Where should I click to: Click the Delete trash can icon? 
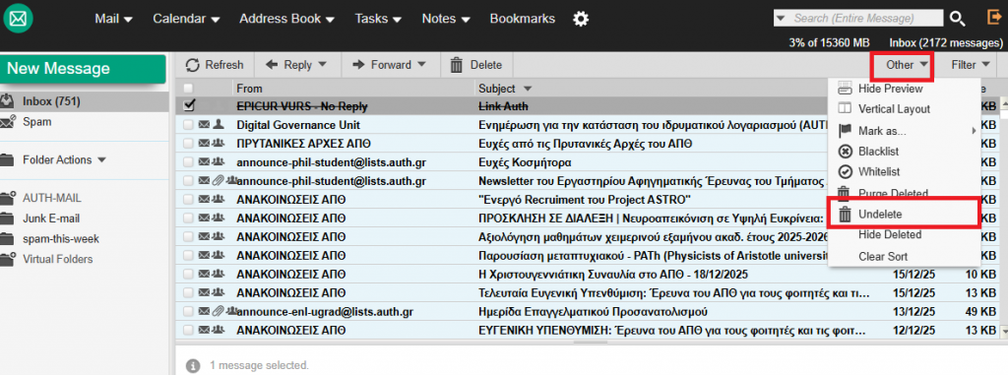457,65
